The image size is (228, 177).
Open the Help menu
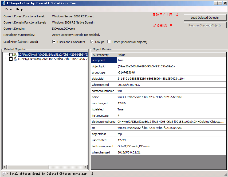tap(19, 9)
